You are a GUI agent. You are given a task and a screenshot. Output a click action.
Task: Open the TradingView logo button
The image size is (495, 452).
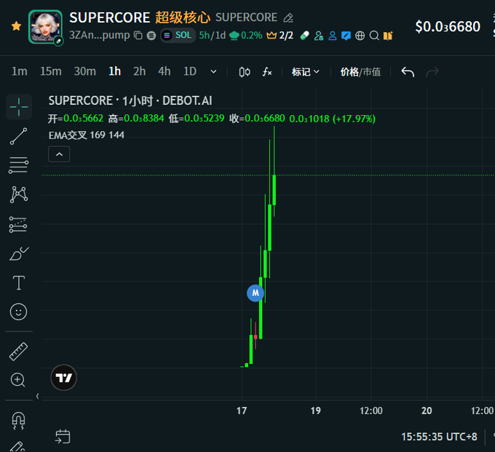(64, 378)
